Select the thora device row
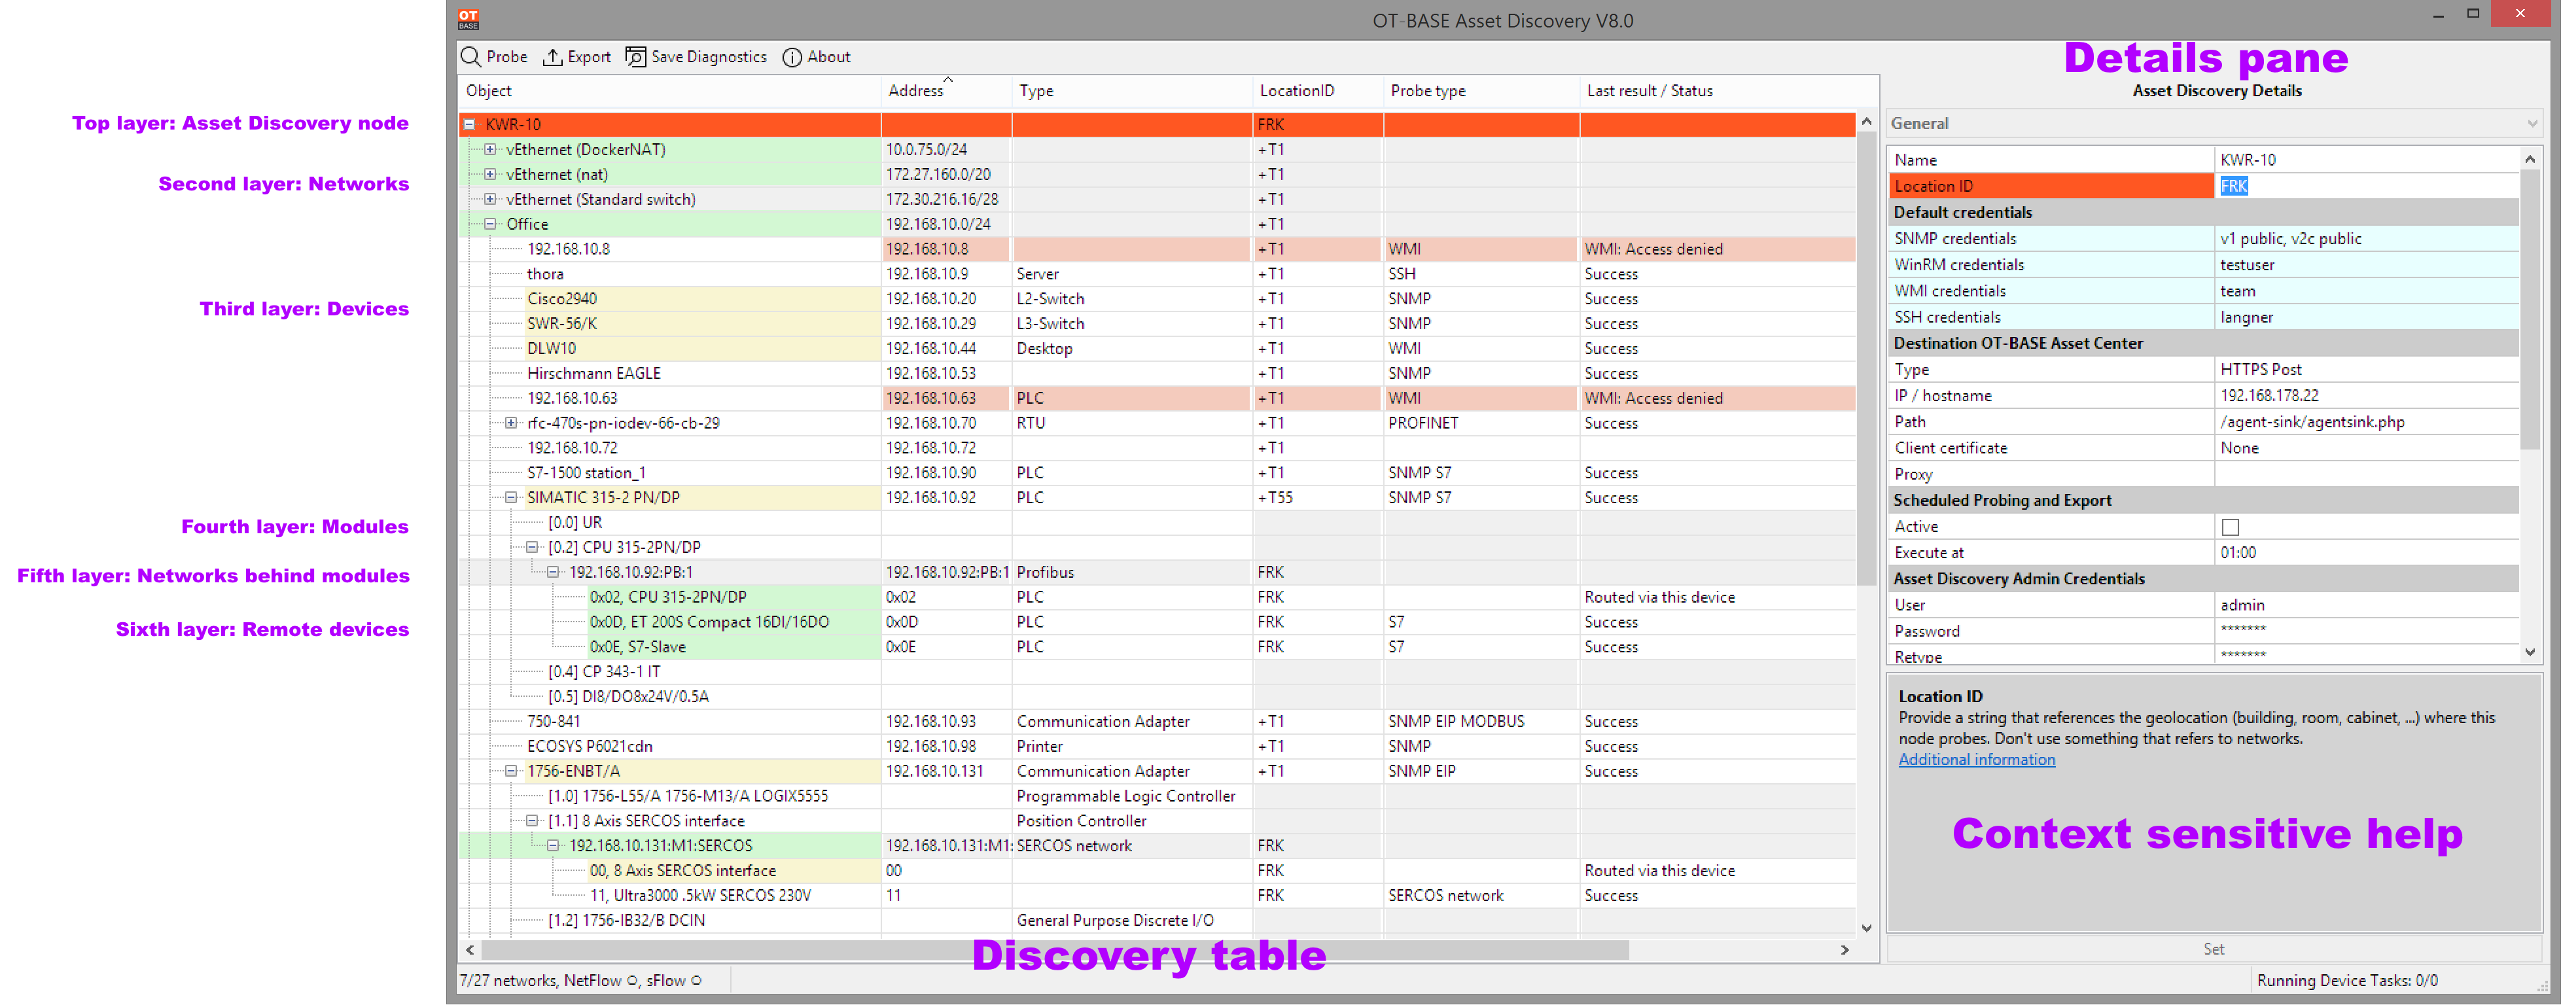Image resolution: width=2561 pixels, height=1005 pixels. point(1157,273)
